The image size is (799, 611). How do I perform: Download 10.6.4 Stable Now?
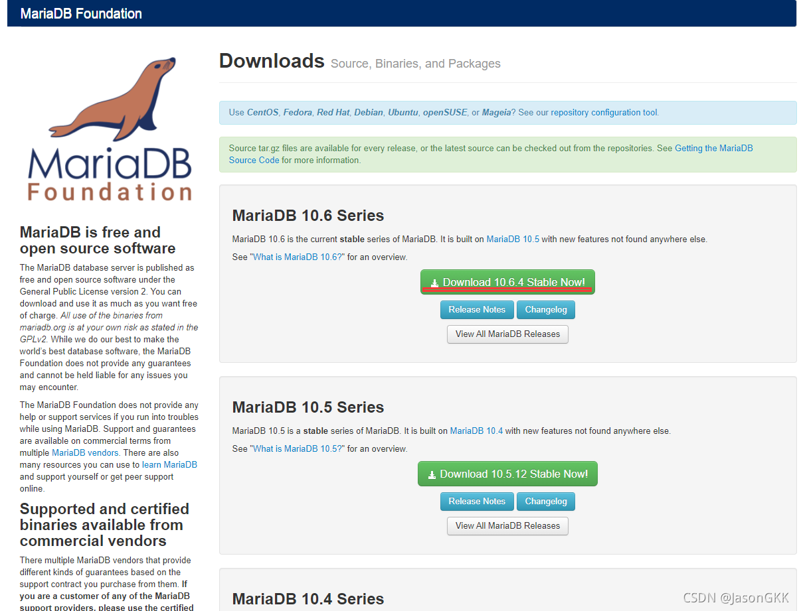[507, 283]
